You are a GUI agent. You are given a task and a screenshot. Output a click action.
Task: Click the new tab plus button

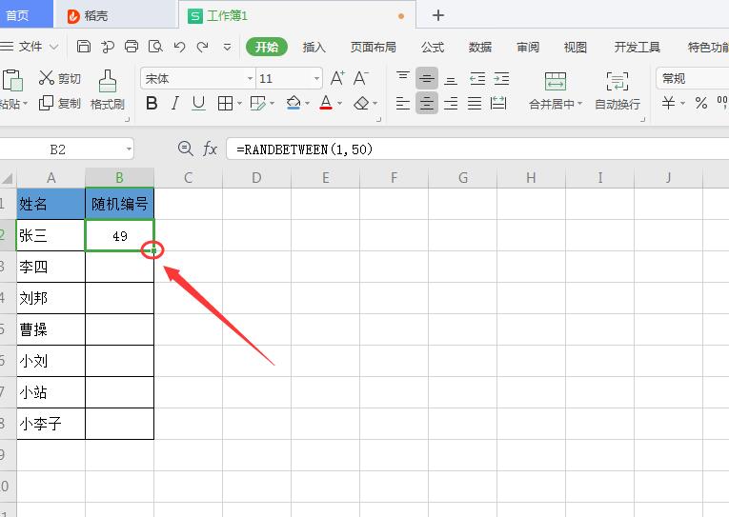point(438,15)
